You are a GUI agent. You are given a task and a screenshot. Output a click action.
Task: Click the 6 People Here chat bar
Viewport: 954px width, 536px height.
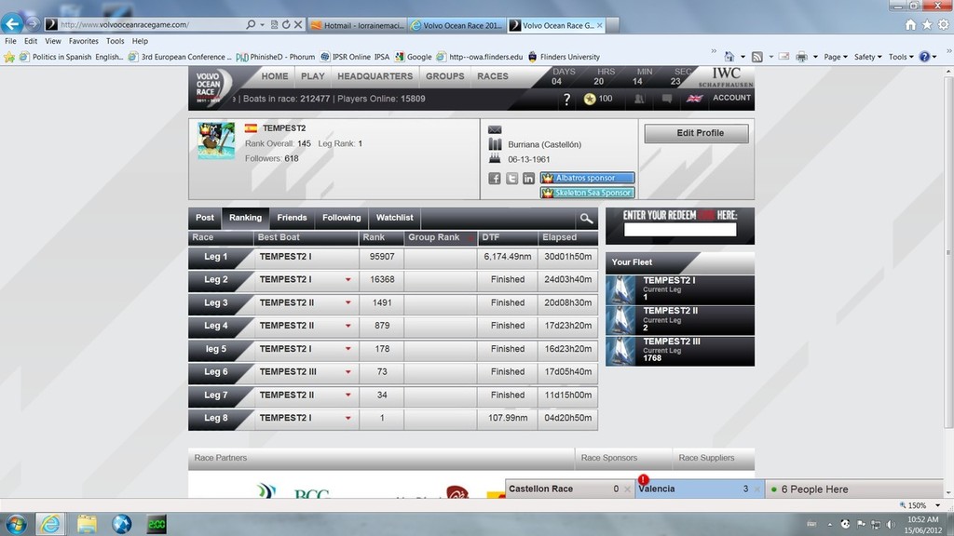pyautogui.click(x=855, y=489)
